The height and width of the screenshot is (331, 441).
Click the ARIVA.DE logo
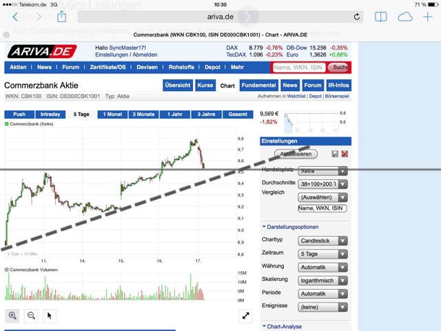click(x=42, y=52)
